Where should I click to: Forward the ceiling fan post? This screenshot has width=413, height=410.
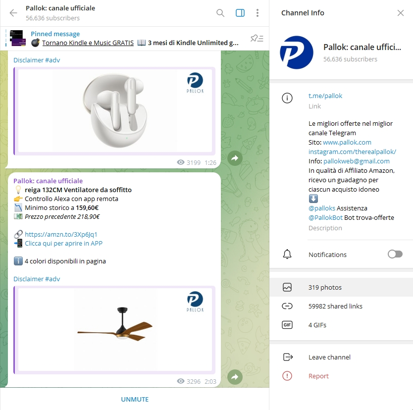[235, 377]
